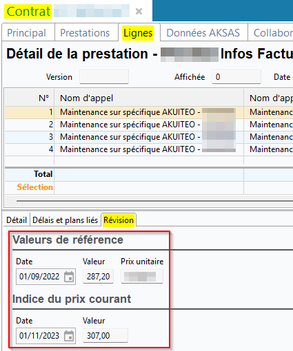Click the Affichée field showing 0
Viewport: 293px width, 351px height.
pyautogui.click(x=236, y=77)
